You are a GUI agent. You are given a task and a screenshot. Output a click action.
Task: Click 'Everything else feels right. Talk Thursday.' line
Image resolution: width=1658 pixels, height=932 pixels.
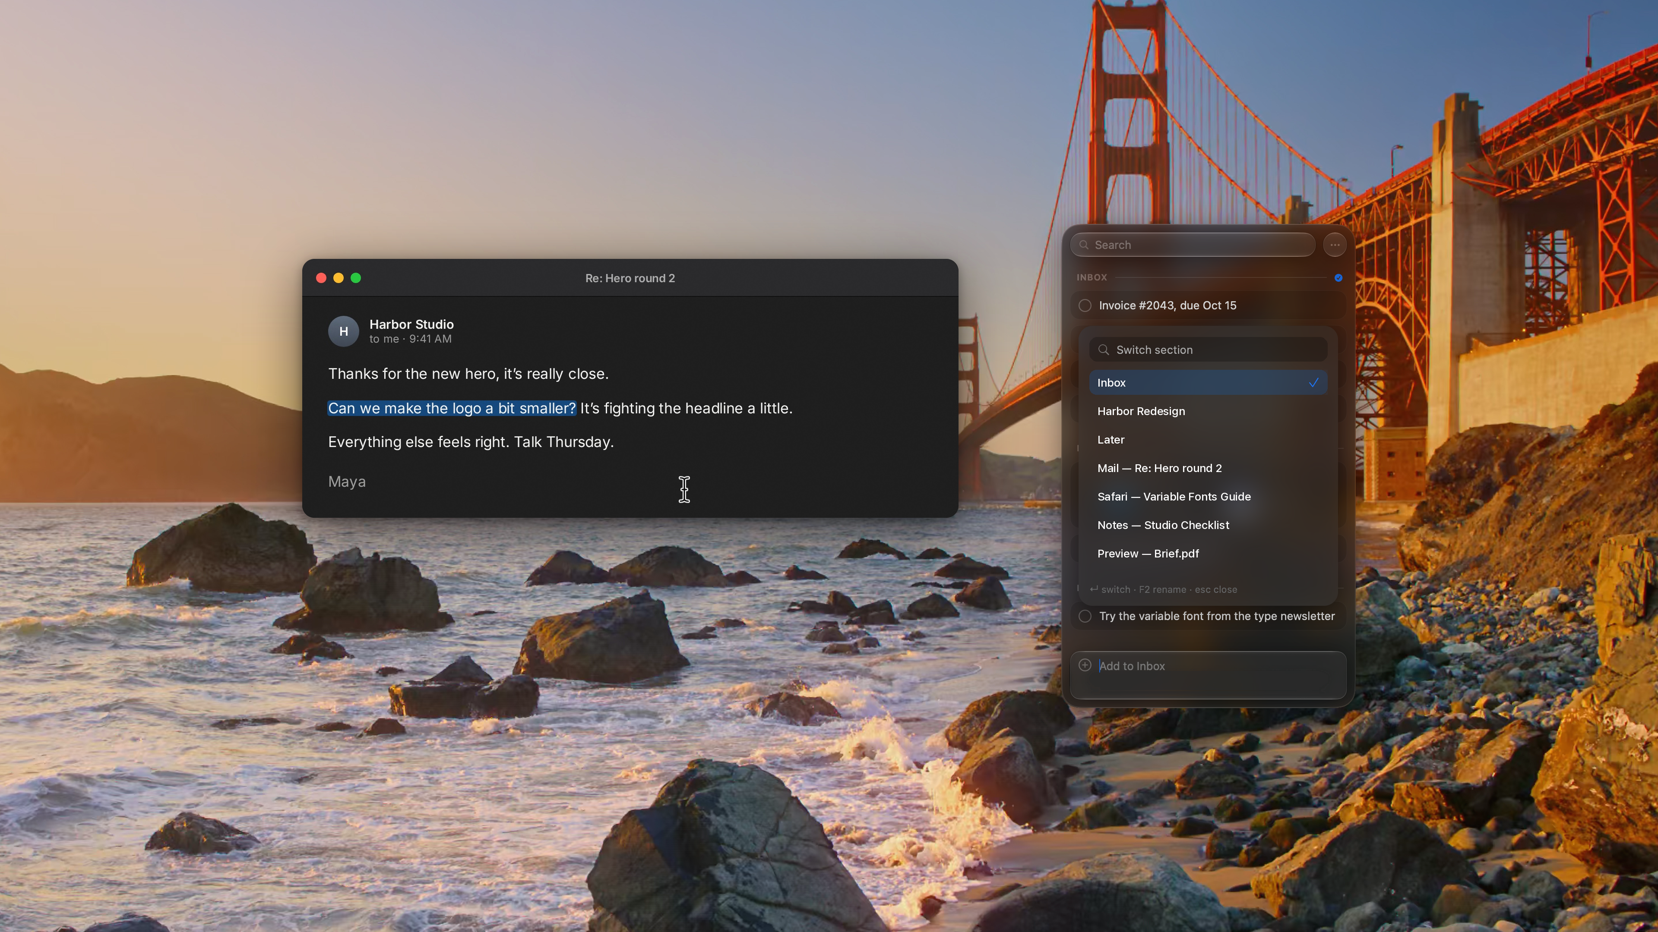tap(471, 443)
